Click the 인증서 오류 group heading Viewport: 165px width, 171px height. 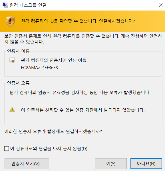point(18,83)
